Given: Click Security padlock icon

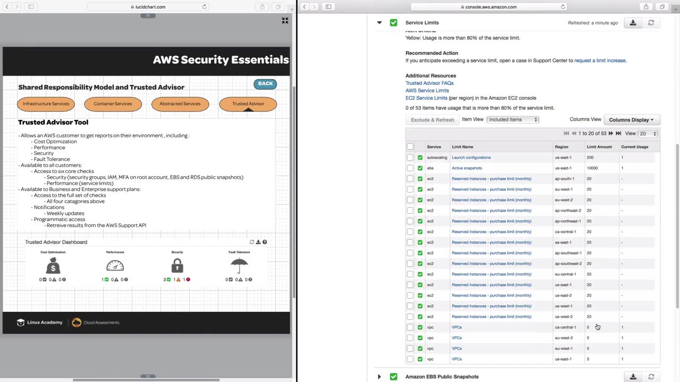Looking at the screenshot, I should coord(177,265).
